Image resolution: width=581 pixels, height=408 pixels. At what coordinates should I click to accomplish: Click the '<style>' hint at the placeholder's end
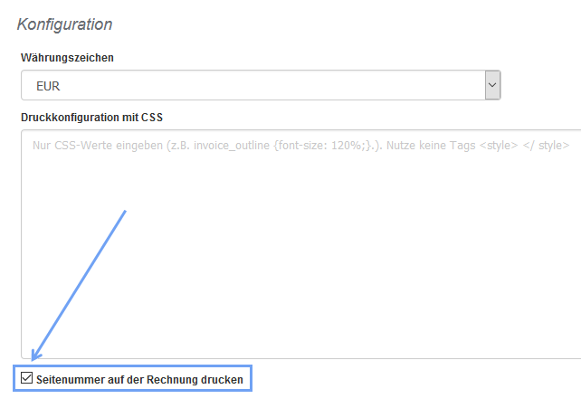[497, 145]
